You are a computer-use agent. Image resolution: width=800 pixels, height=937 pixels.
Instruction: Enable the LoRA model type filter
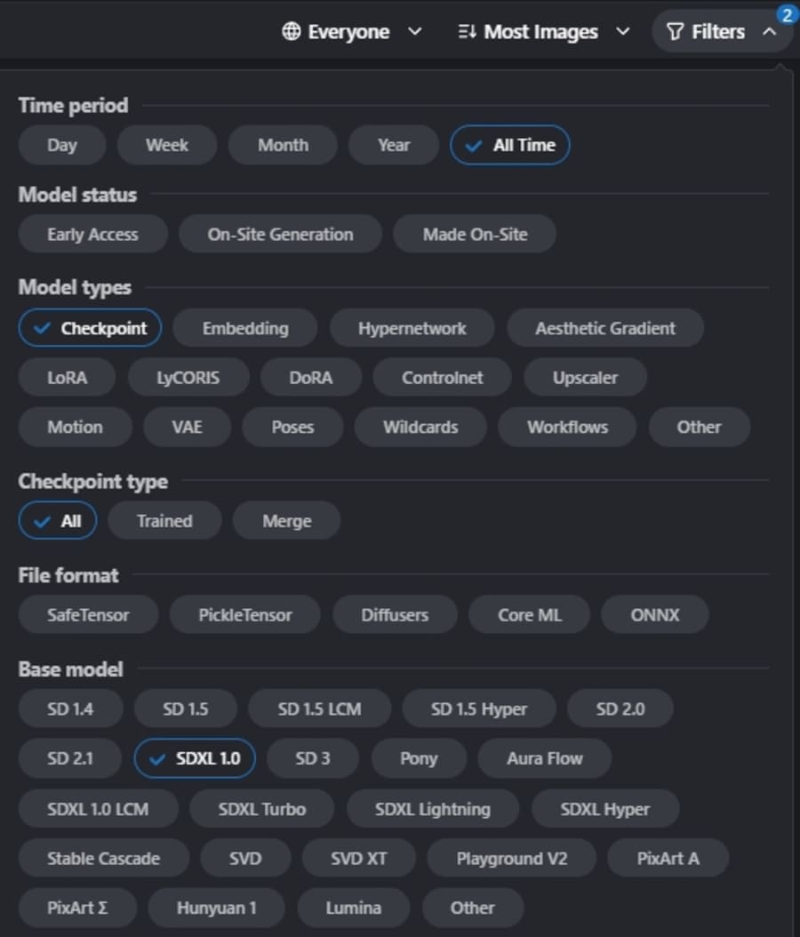coord(68,378)
